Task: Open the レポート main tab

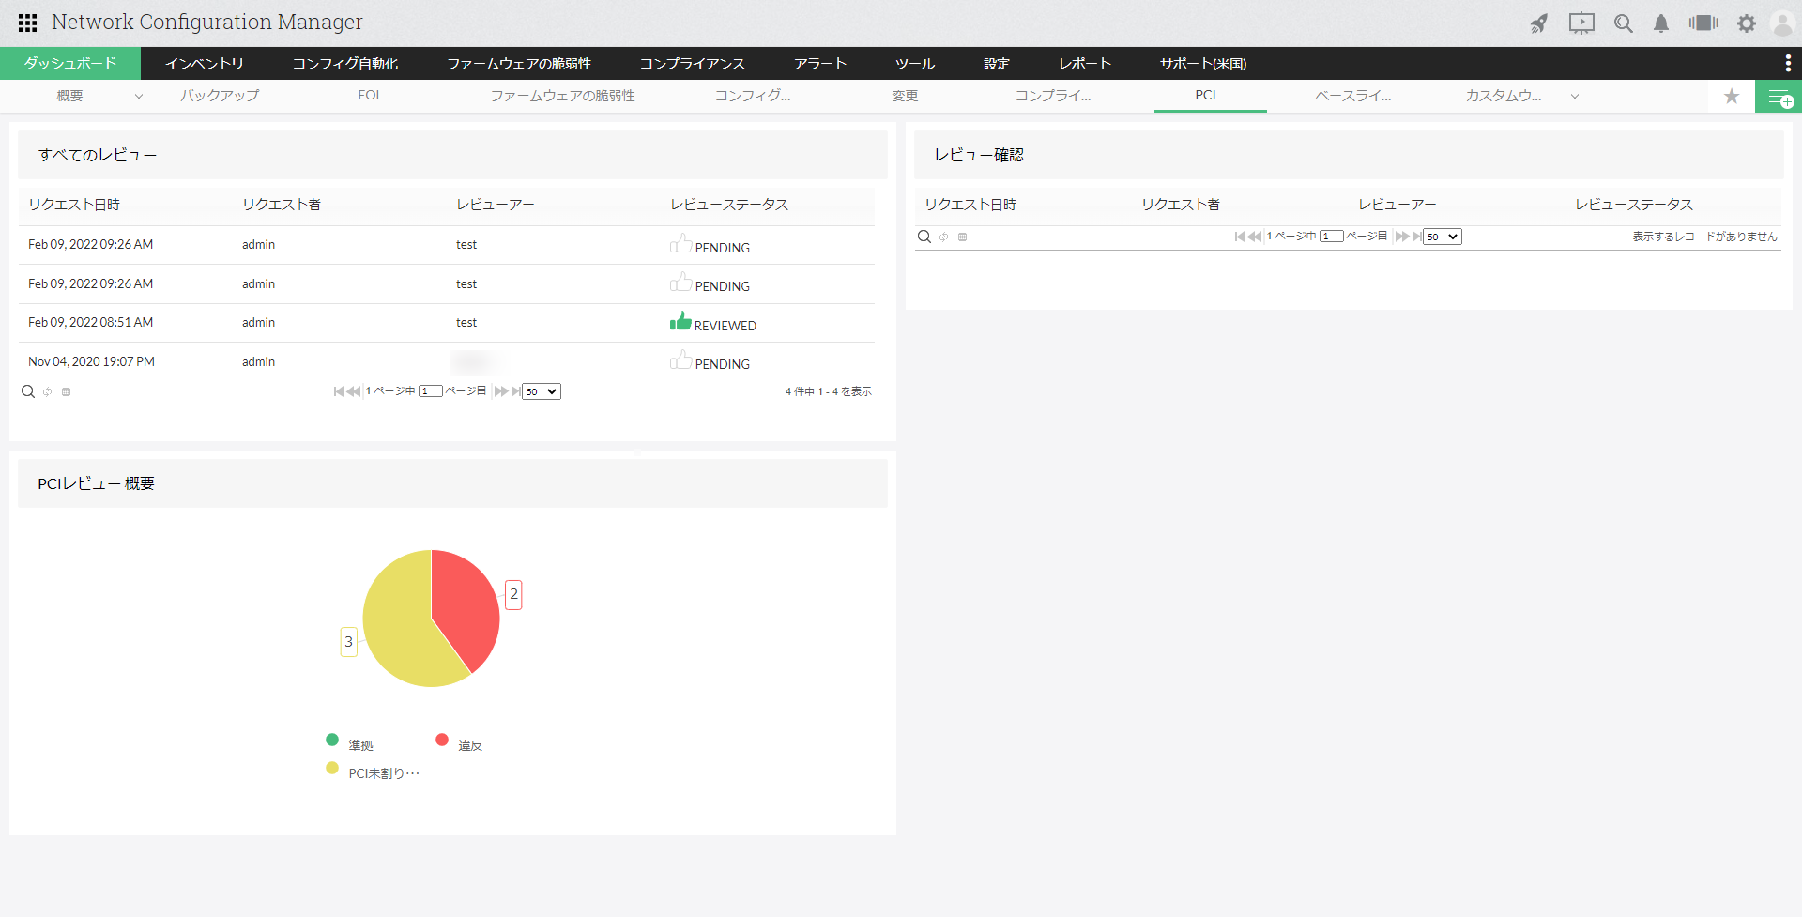Action: (1085, 64)
